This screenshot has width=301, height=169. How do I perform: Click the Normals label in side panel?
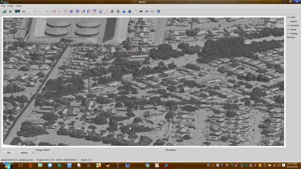tap(291, 38)
